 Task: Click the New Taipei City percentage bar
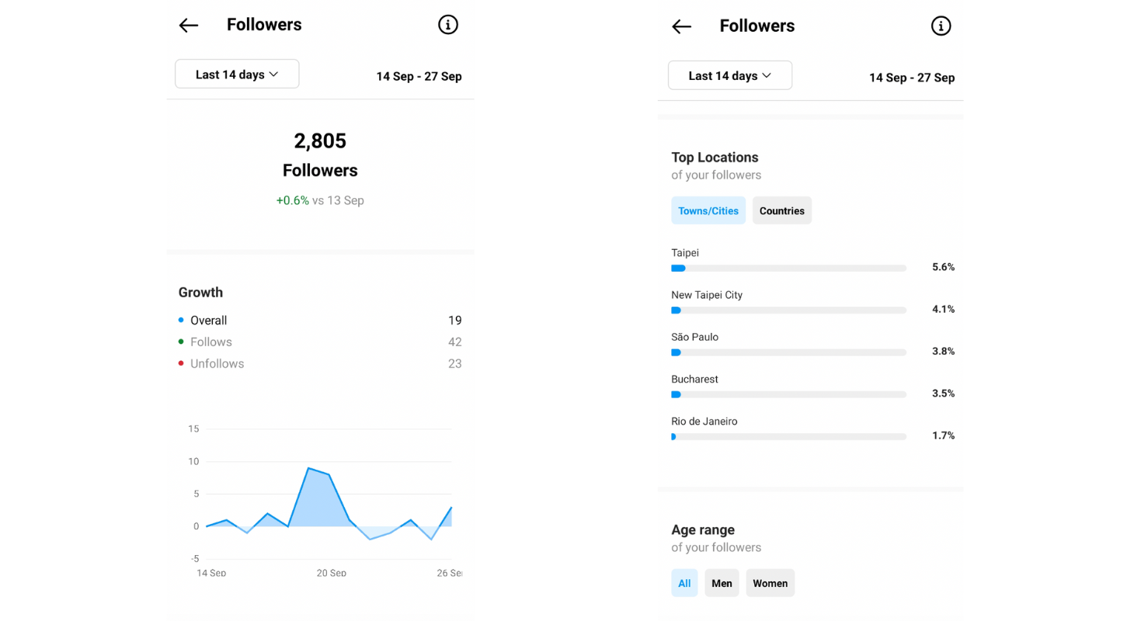[788, 310]
